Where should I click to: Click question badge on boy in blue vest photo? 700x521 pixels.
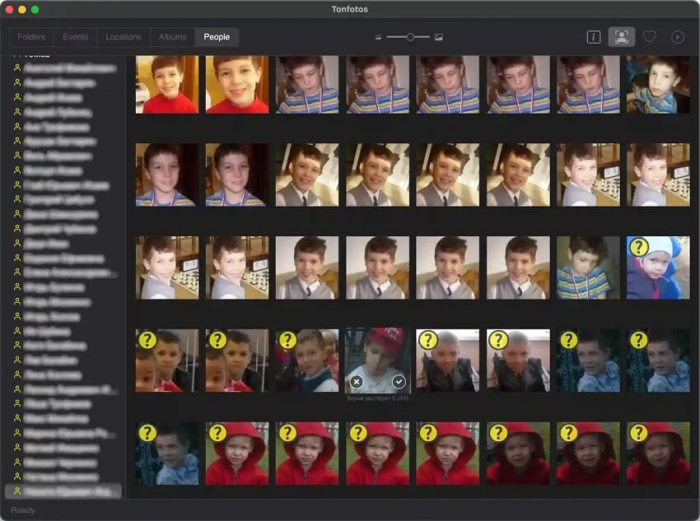coord(288,340)
